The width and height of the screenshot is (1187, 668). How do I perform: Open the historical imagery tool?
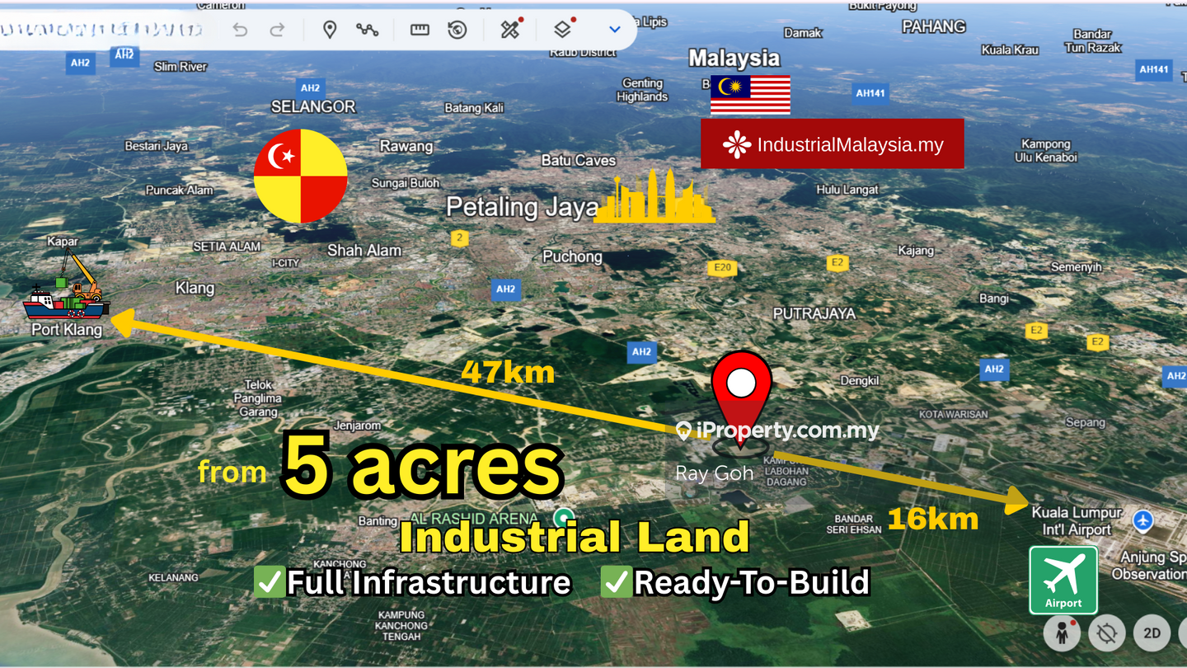(x=457, y=31)
